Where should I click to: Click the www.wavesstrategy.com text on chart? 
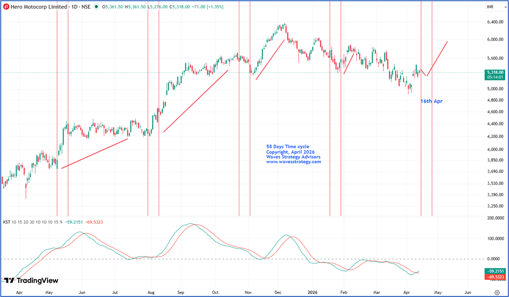pos(293,162)
